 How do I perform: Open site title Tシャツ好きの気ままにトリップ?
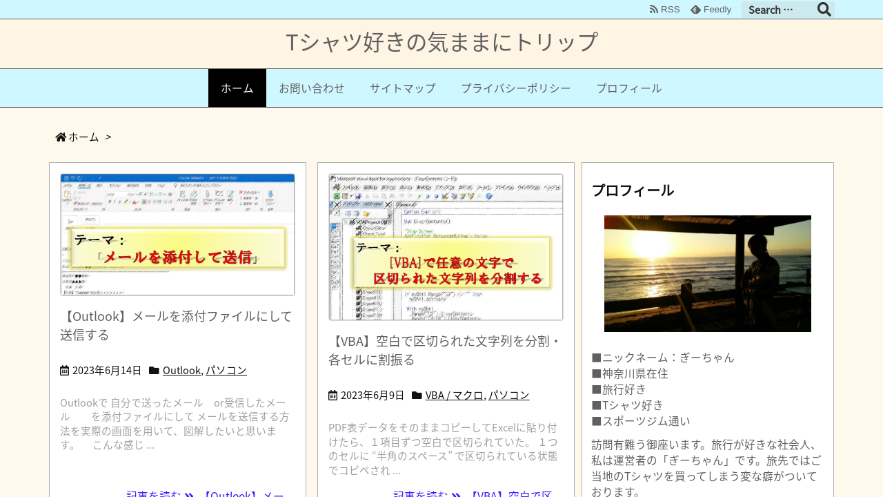[441, 42]
